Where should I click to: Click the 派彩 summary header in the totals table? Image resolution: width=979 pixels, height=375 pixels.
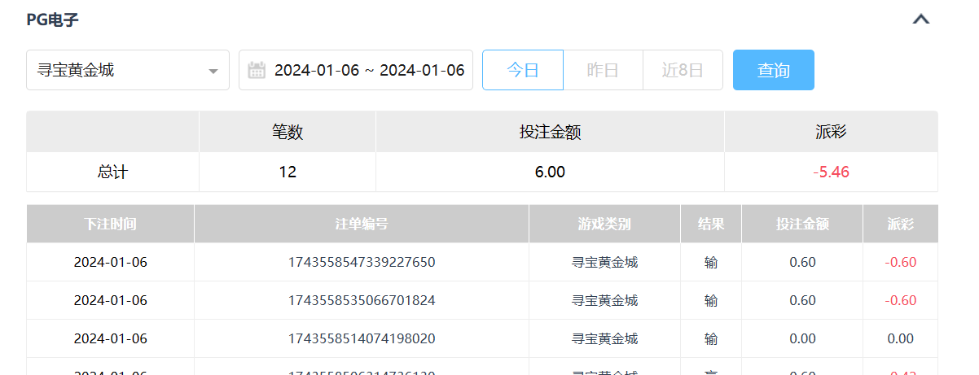[x=831, y=132]
